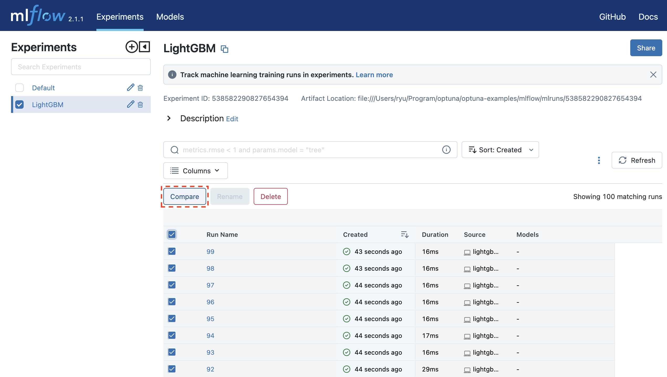This screenshot has height=377, width=667.
Task: Open run 99 link
Action: tap(210, 252)
